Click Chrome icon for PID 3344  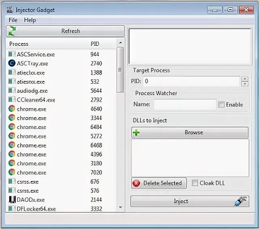click(x=12, y=118)
